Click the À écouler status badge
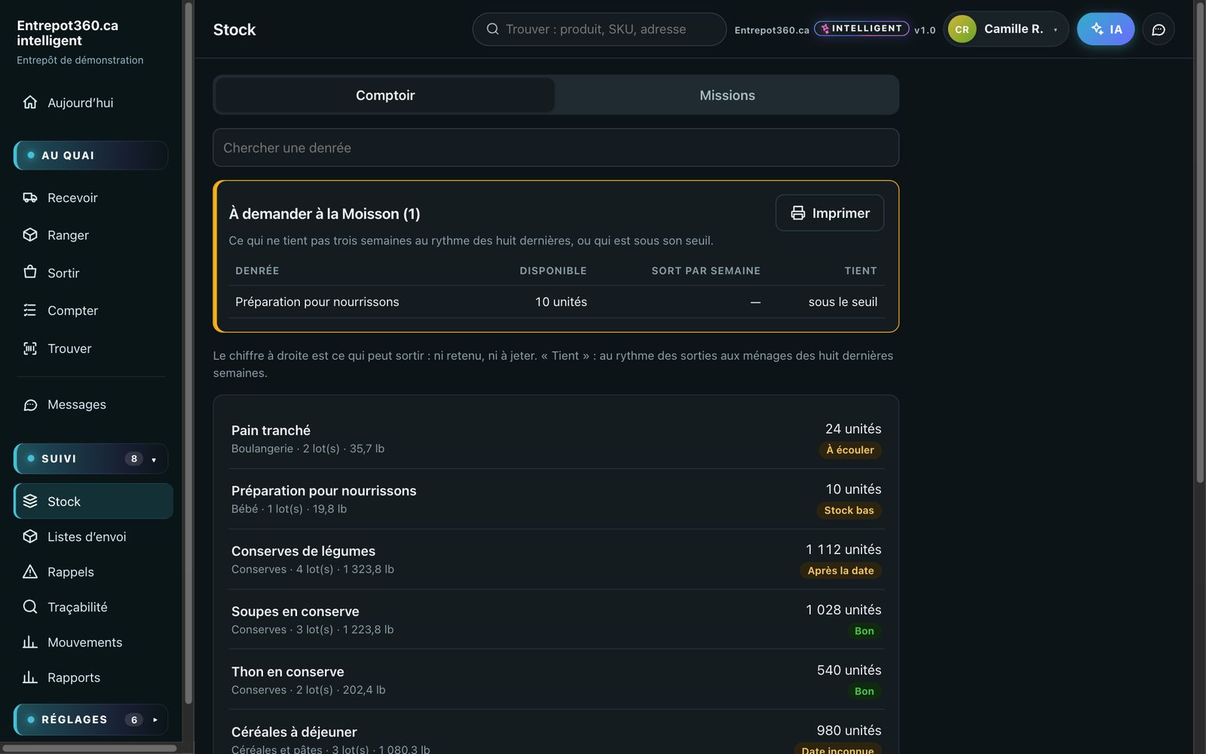 click(850, 450)
